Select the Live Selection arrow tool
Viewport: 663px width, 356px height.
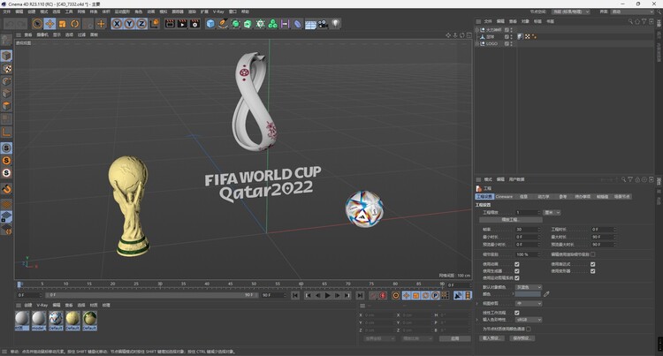(37, 24)
